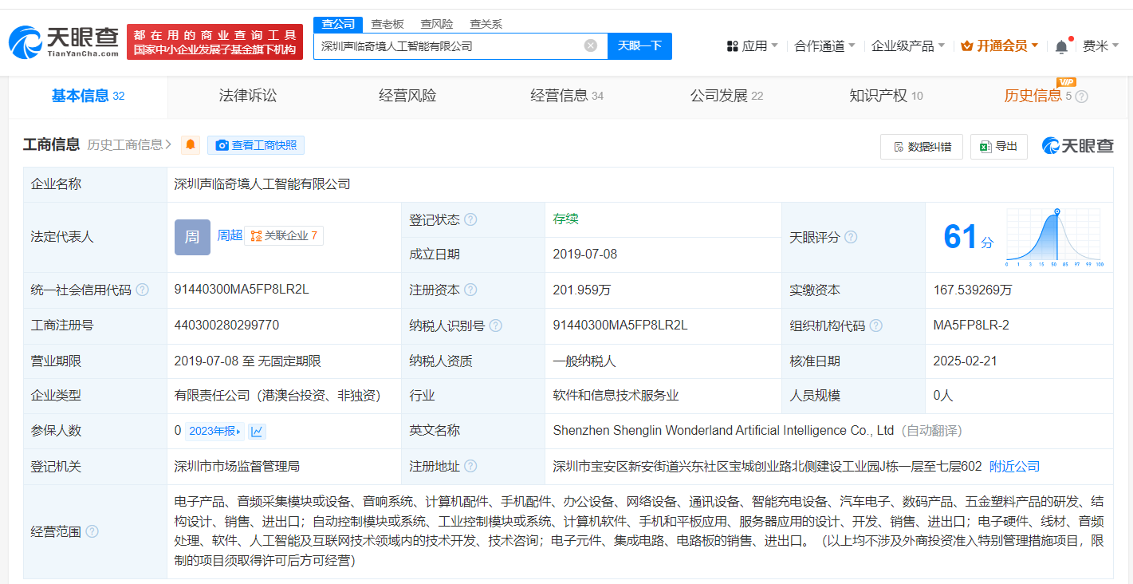Open trend chart icon beside 2023年报
1133x584 pixels.
[x=257, y=431]
